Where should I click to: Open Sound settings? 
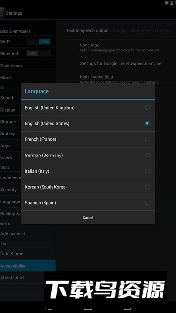(x=11, y=98)
